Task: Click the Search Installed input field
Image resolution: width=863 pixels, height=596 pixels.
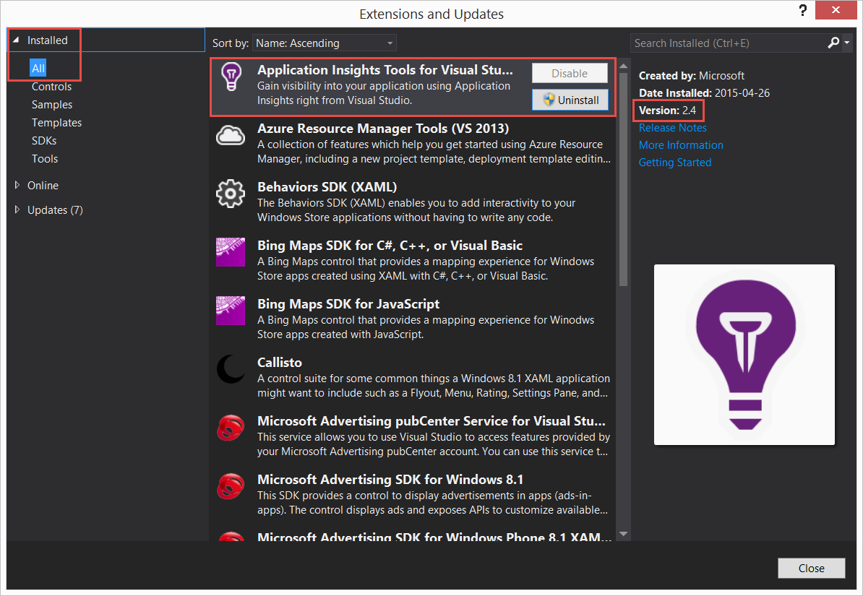Action: tap(728, 43)
